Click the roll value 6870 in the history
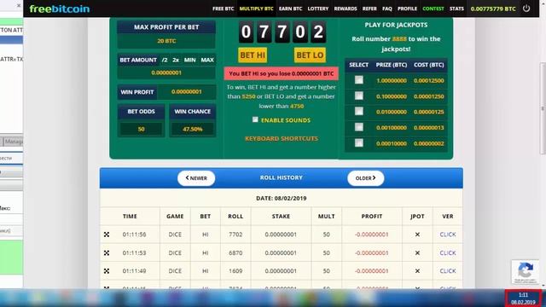The image size is (546, 307). tap(235, 253)
